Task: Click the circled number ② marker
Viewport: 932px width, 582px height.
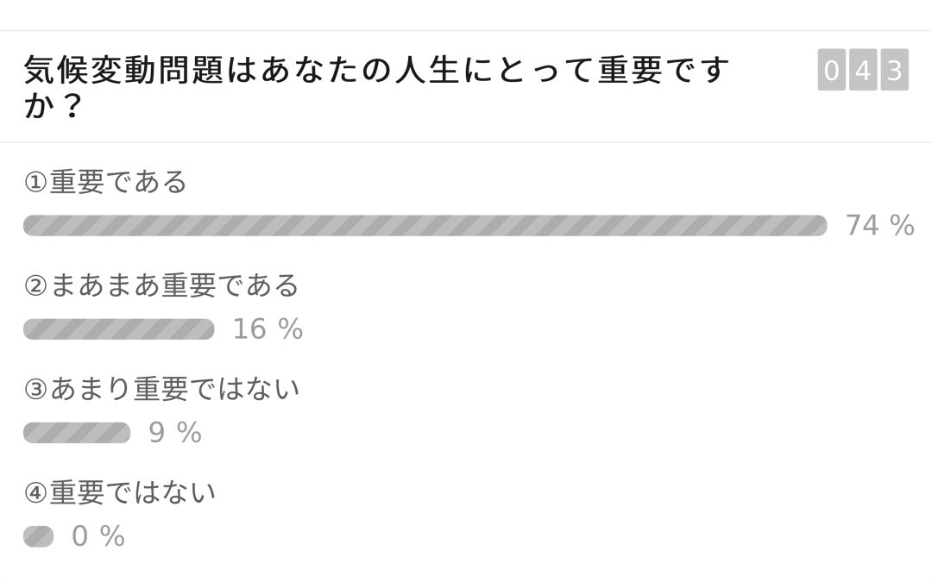Action: [x=35, y=285]
